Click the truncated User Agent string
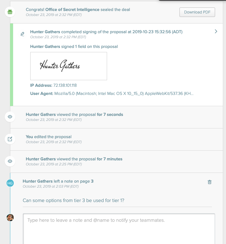Screen dimensions: 226x244 (124, 94)
